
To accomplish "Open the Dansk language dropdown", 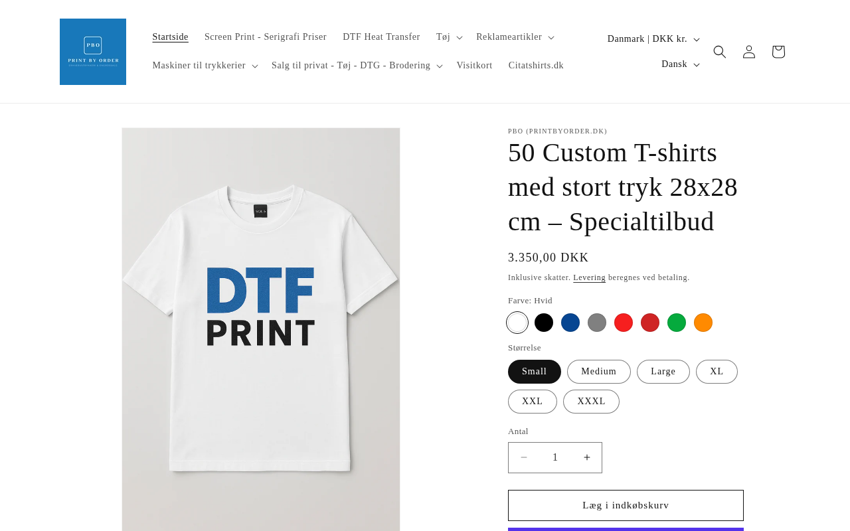I will click(x=680, y=64).
